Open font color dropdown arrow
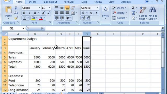Screen dimensions: 167x94 click(x=44, y=18)
